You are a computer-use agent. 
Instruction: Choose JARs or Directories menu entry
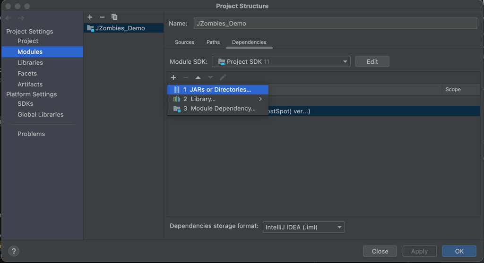[217, 90]
